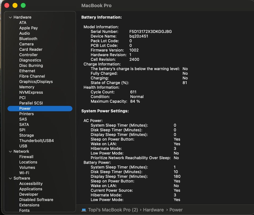This screenshot has width=254, height=215.
Task: Click maximum capacity value 84 %
Action: point(135,101)
